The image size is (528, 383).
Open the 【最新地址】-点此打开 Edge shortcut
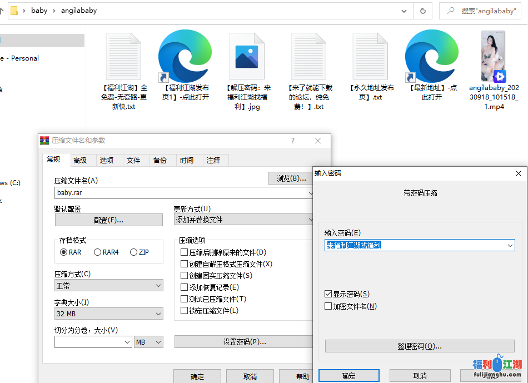432,56
